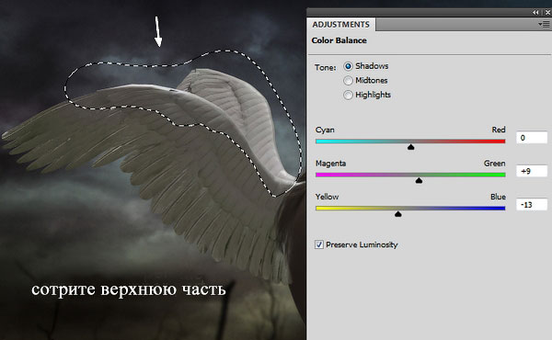Click the Green label
The height and width of the screenshot is (340, 552).
[495, 164]
